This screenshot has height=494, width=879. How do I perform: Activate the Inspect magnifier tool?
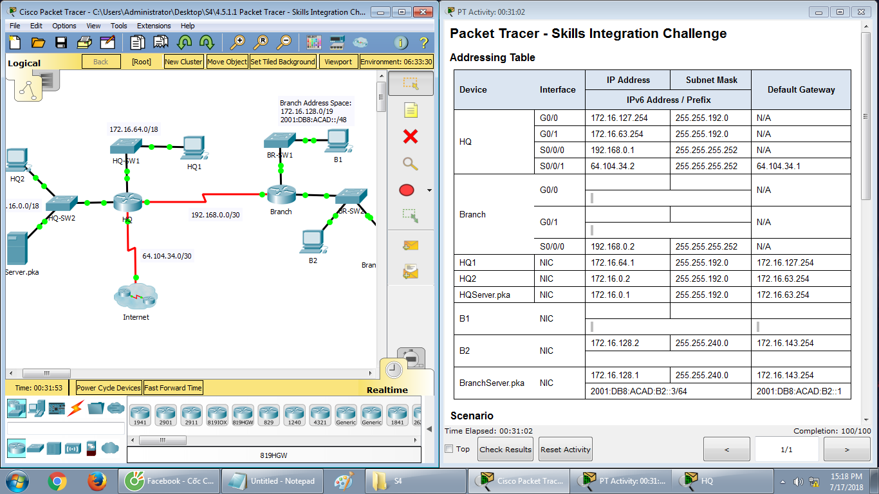411,164
